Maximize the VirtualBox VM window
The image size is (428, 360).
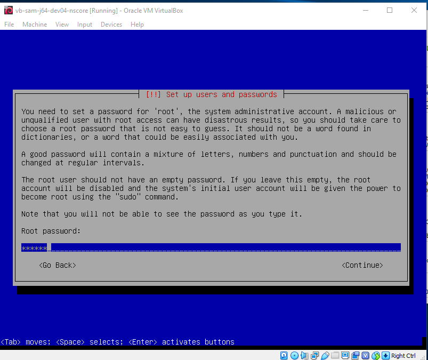click(390, 10)
